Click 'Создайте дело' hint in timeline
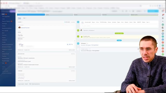The height and width of the screenshot is (93, 166). pyautogui.click(x=86, y=36)
